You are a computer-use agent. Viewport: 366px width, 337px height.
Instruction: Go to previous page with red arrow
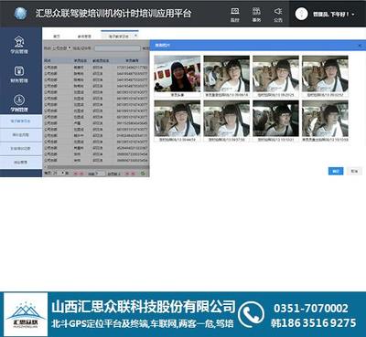pyautogui.click(x=81, y=174)
